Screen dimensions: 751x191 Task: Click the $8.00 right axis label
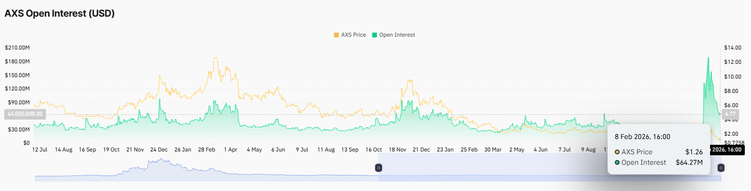731,91
